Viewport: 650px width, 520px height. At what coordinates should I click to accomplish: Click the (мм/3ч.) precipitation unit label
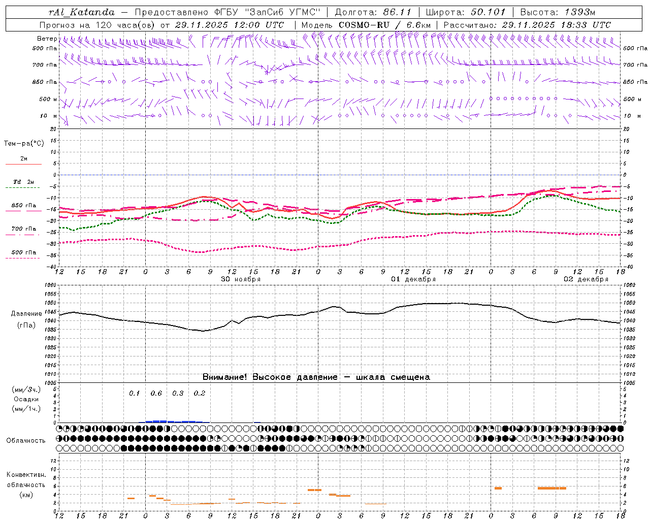(26, 389)
